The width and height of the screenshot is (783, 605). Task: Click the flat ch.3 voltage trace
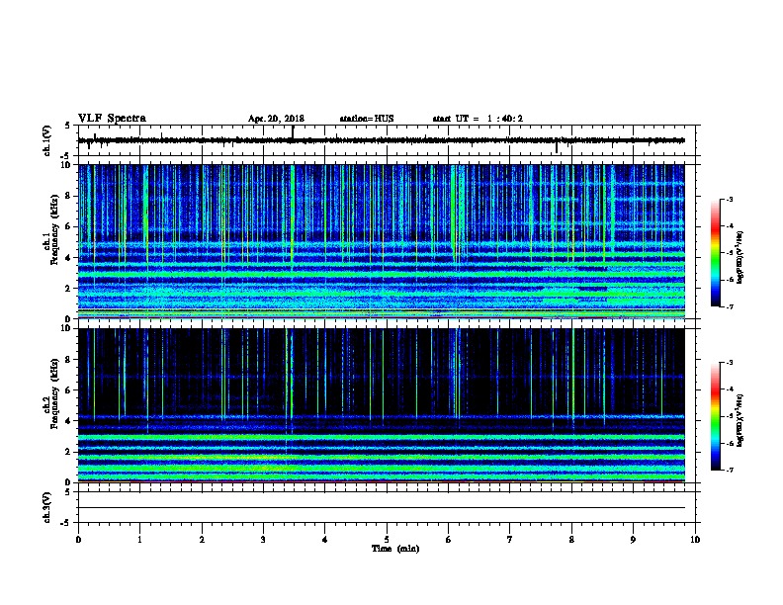pos(382,508)
